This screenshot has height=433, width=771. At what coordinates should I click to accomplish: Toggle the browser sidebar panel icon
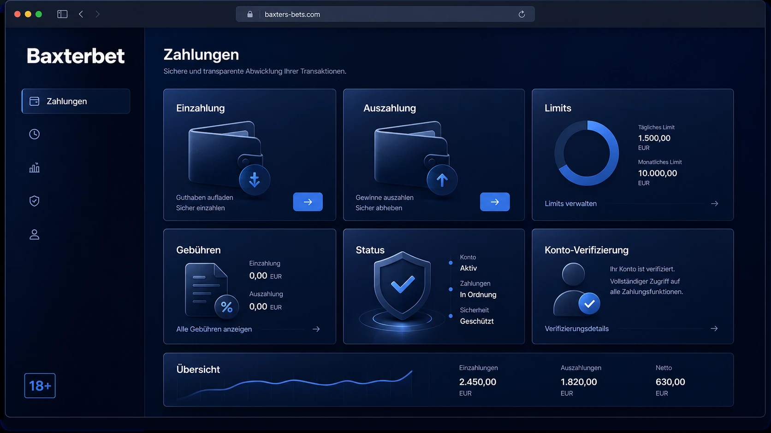(62, 14)
